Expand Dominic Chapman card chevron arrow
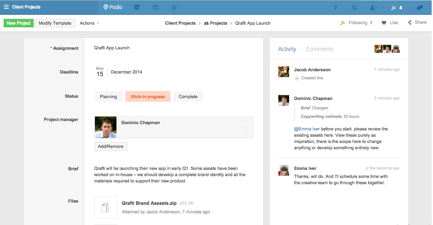This screenshot has width=433, height=225. click(x=246, y=127)
